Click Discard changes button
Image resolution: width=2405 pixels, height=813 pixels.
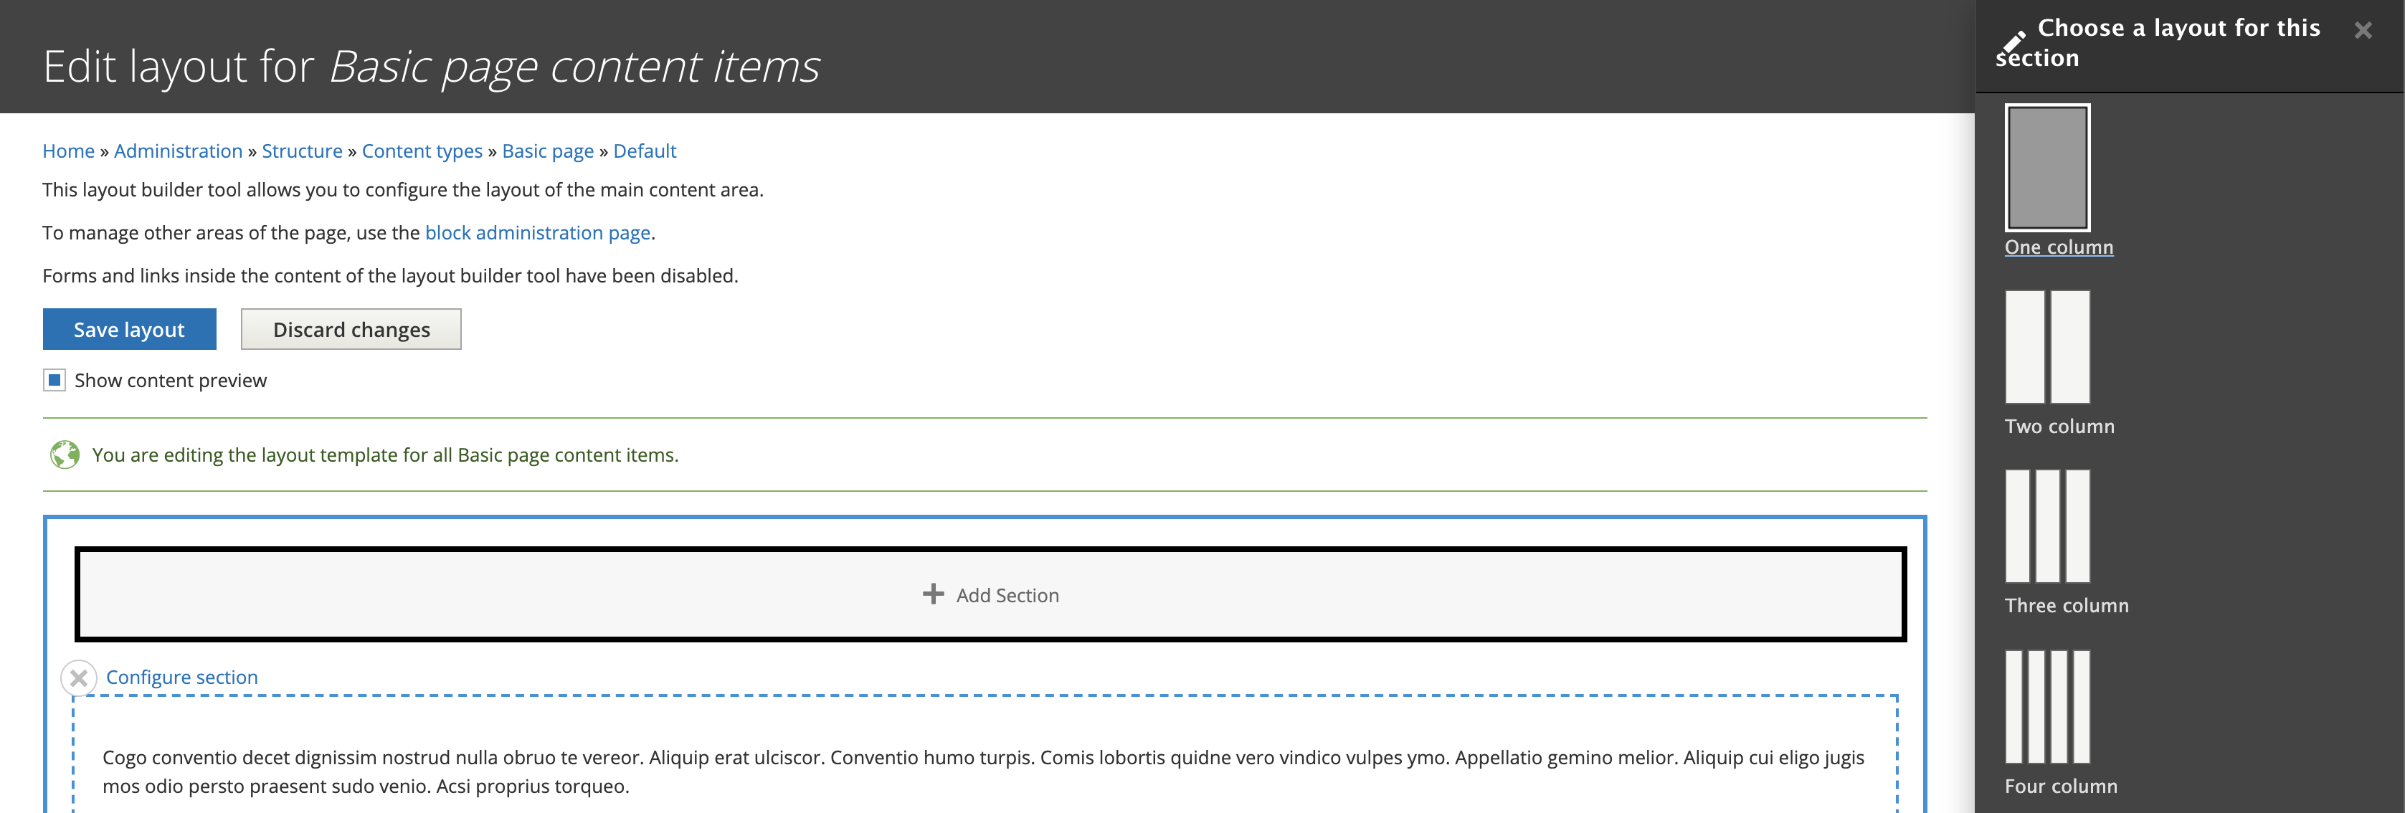(351, 328)
